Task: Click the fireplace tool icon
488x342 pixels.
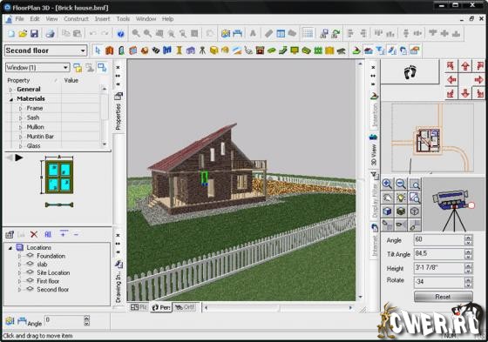Action: coord(260,50)
